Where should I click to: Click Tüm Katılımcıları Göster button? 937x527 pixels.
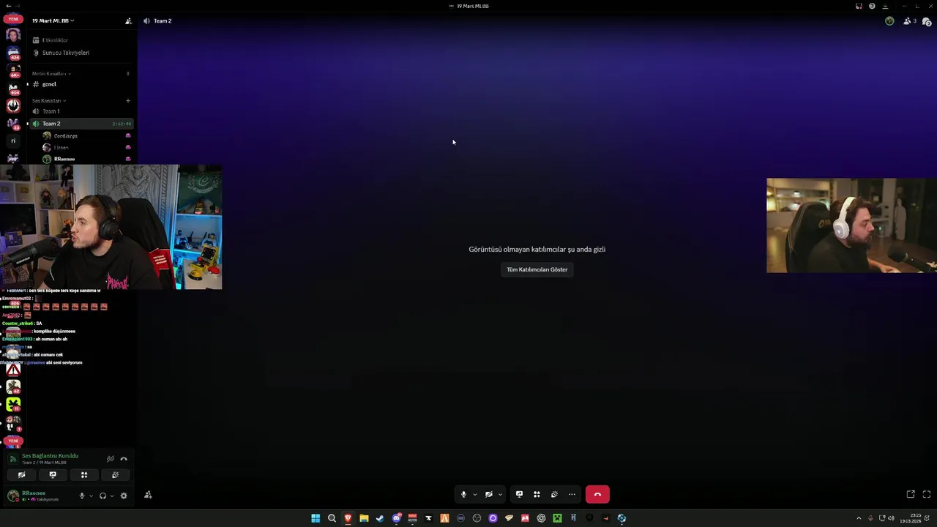pyautogui.click(x=537, y=269)
